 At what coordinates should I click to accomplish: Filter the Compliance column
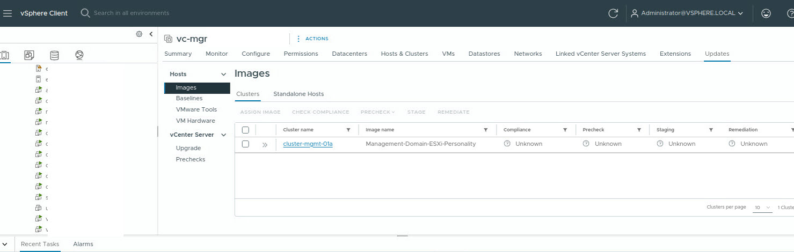pos(565,130)
